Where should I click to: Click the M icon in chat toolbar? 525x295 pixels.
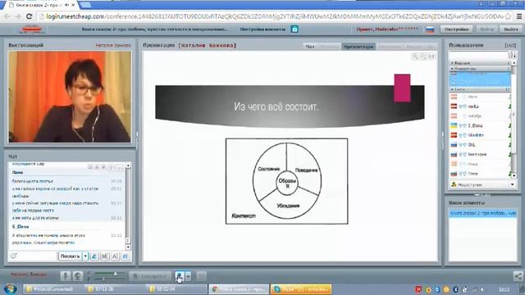click(x=105, y=256)
